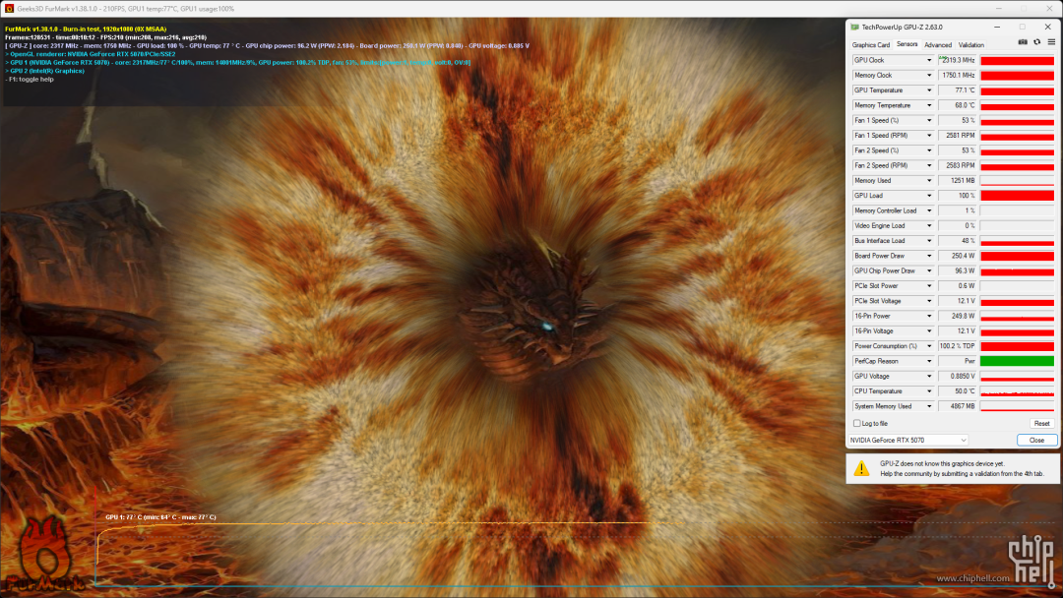Open the Memory Clock sensor dropdown
This screenshot has width=1063, height=598.
(929, 75)
